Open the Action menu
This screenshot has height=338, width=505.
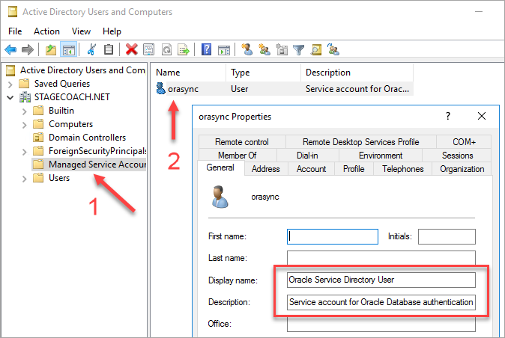pos(46,31)
